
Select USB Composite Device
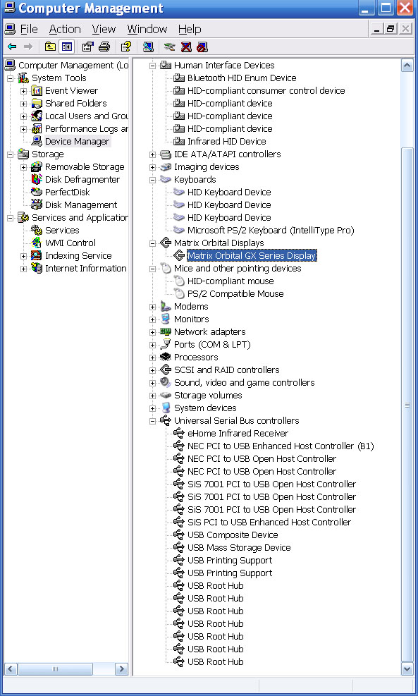coord(233,535)
